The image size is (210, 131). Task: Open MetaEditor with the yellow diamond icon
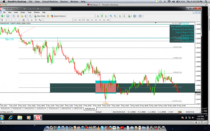point(48,16)
